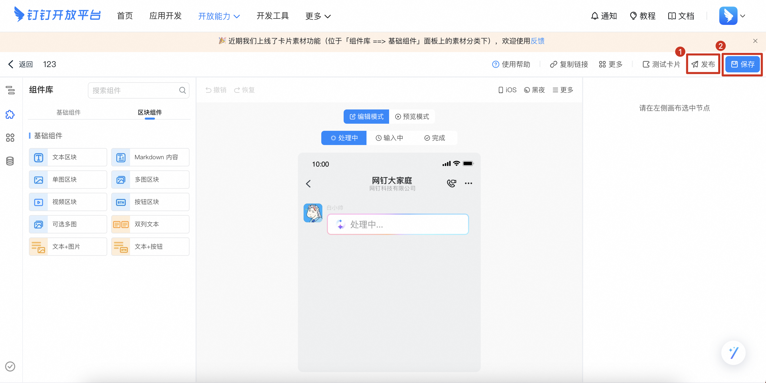This screenshot has width=766, height=383.
Task: Go to 首页 in the navigation
Action: [x=125, y=16]
